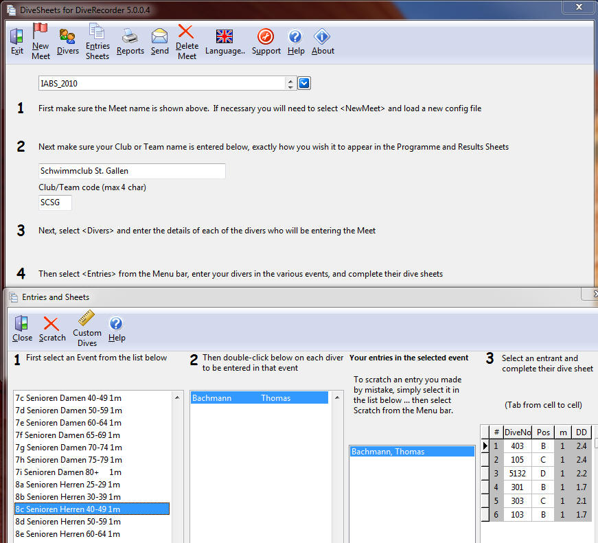Image resolution: width=598 pixels, height=543 pixels.
Task: Select event 7e Senioren Damen 60-64 1m
Action: (92, 423)
